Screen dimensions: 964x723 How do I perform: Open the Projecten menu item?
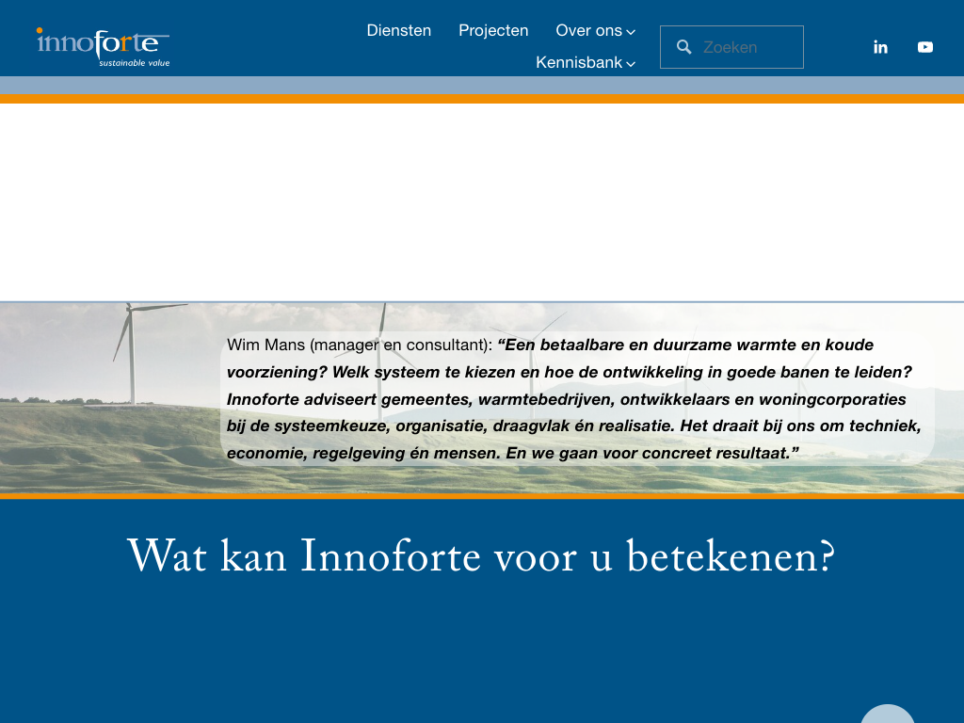click(x=493, y=30)
